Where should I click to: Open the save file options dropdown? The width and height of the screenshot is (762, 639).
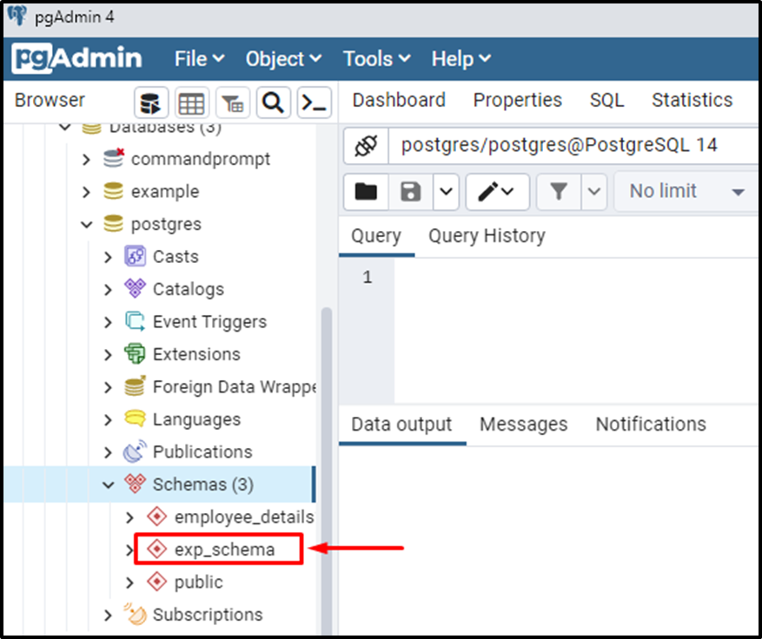coord(446,191)
